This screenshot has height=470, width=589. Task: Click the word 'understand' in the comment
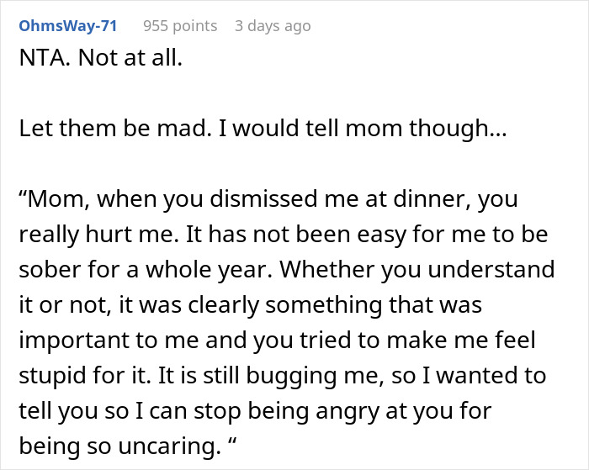coord(491,270)
